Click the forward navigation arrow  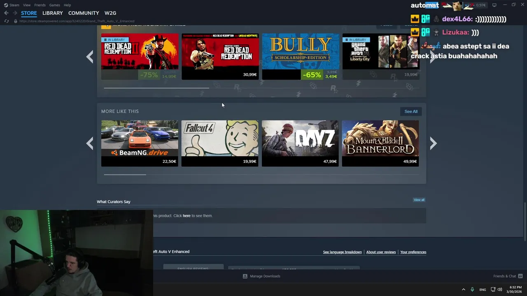pos(15,13)
